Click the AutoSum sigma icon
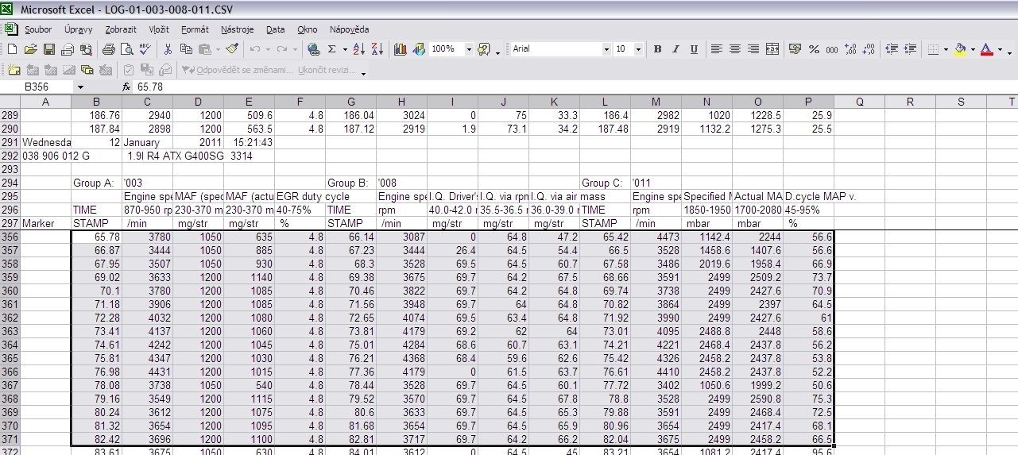This screenshot has width=1018, height=455. pos(332,49)
